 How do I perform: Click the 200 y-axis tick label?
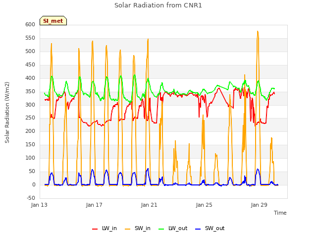(x=30, y=131)
